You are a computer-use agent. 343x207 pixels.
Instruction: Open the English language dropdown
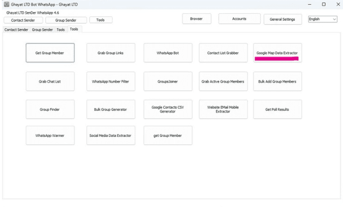click(322, 19)
